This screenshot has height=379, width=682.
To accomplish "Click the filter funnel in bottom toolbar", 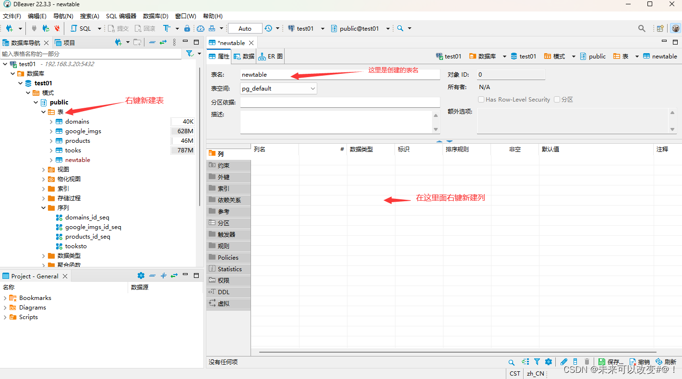I will click(537, 362).
